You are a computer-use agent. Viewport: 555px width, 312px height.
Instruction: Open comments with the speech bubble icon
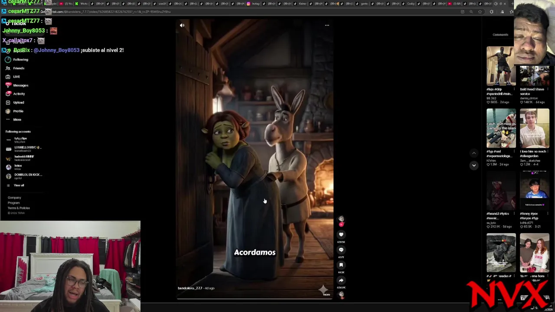pos(341,250)
